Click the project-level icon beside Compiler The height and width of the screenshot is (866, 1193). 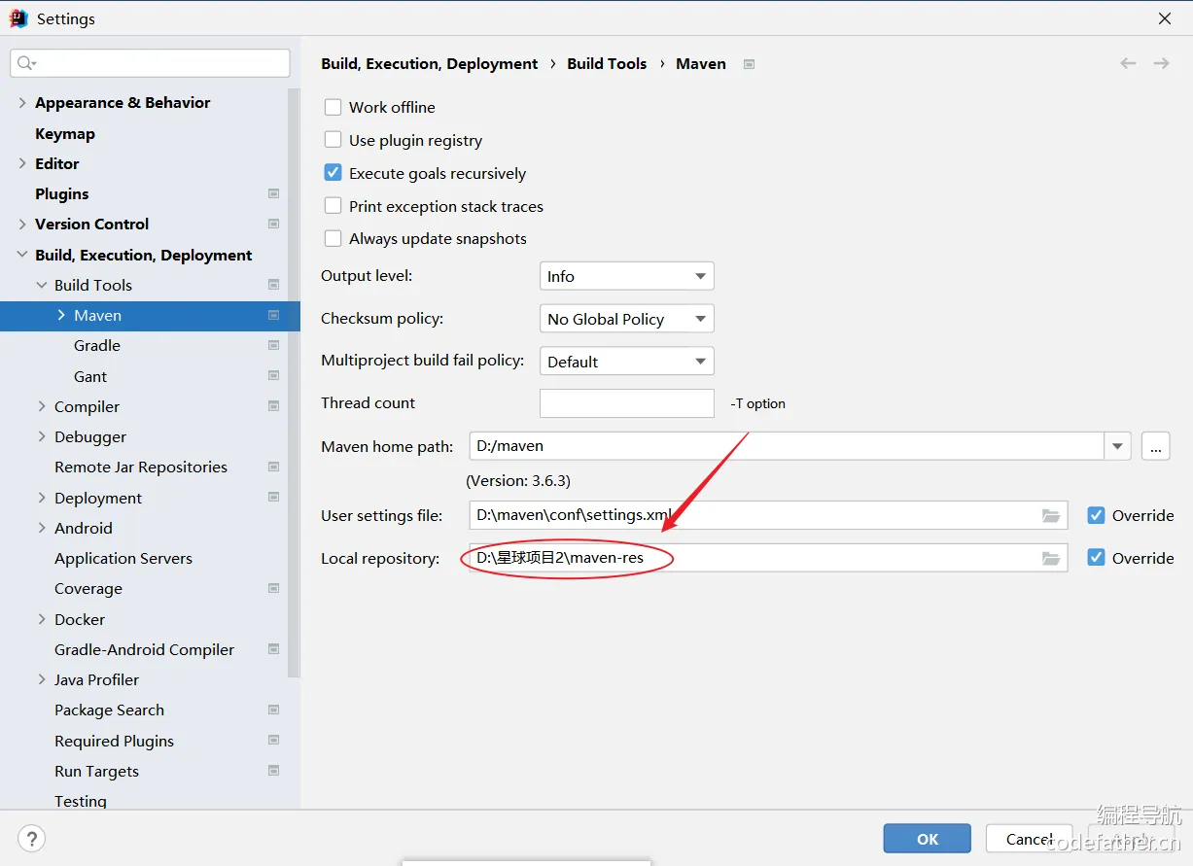(273, 407)
